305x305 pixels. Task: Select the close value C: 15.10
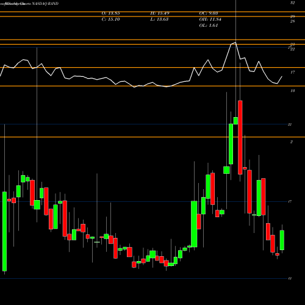(110, 20)
